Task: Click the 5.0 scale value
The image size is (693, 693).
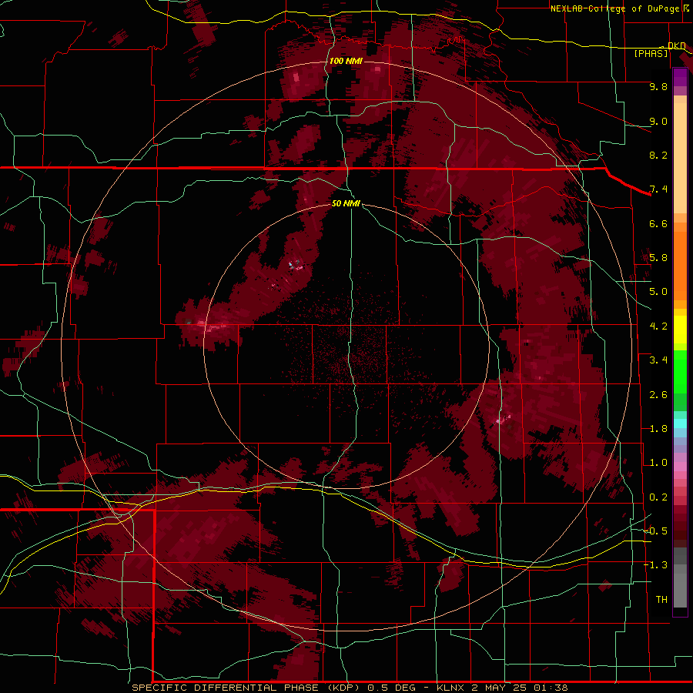Action: pyautogui.click(x=658, y=292)
